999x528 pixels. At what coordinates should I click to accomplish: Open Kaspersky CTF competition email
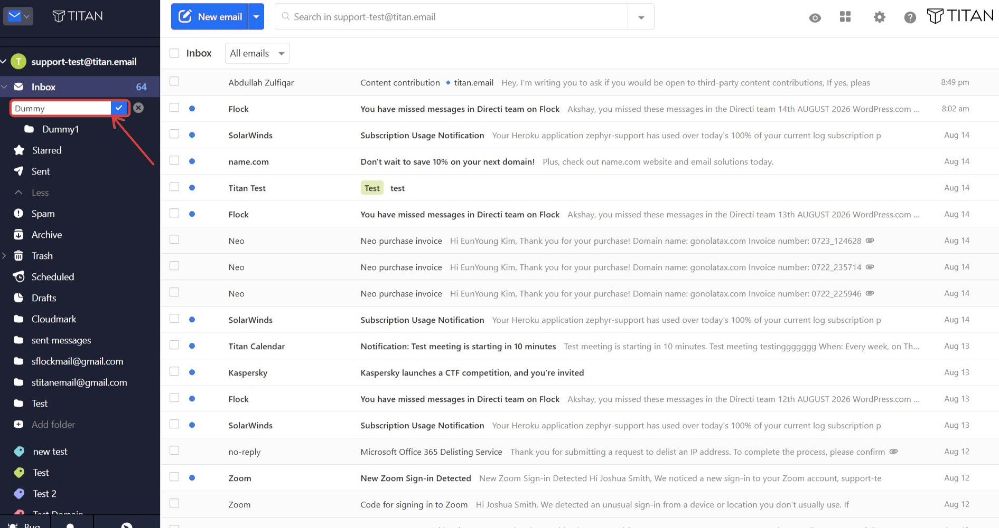coord(580,372)
